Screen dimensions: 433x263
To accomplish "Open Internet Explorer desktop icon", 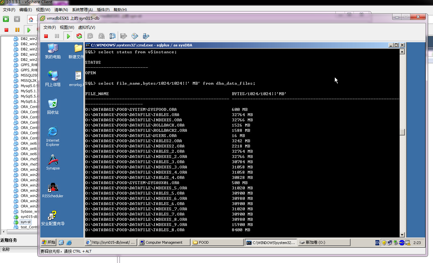I will click(x=53, y=137).
